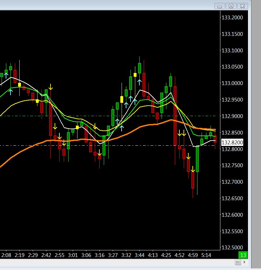Maximize the chart window

[231, 6]
